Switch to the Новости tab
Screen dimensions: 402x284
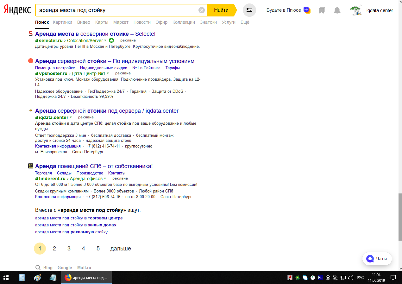pyautogui.click(x=142, y=22)
